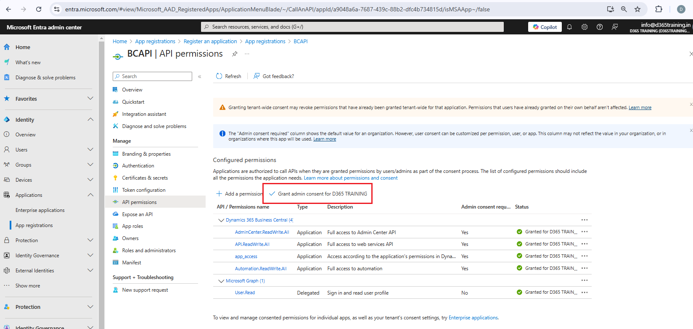The image size is (693, 329).
Task: Pin the BCAPI blade with the pin icon
Action: pos(235,54)
